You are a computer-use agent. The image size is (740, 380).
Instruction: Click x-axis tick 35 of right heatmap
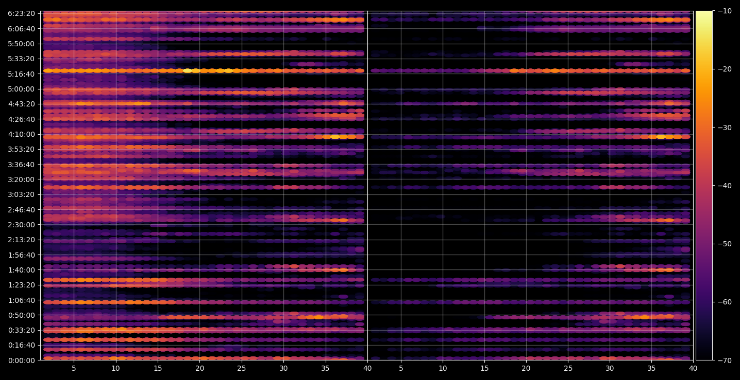(651, 368)
